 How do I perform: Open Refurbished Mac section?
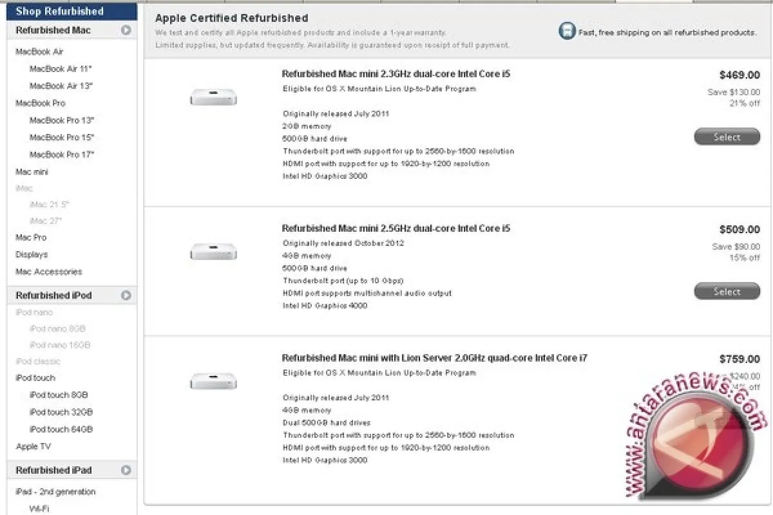pos(53,30)
